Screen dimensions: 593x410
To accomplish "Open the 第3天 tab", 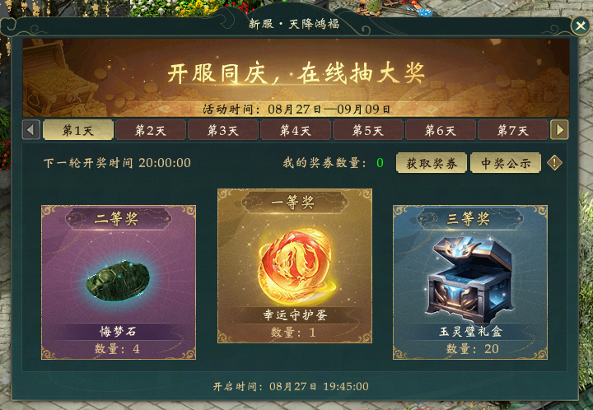I will coord(223,130).
